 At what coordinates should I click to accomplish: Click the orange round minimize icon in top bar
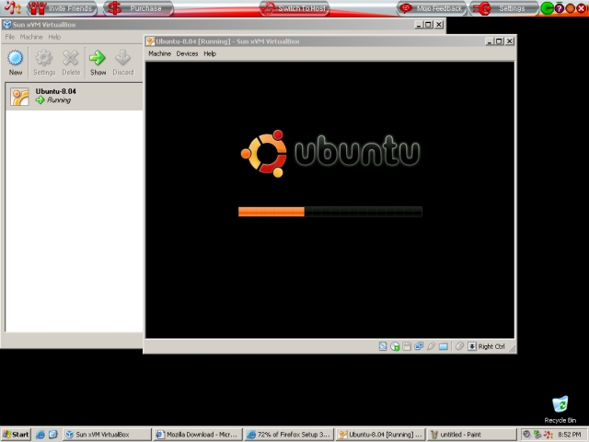pos(570,8)
